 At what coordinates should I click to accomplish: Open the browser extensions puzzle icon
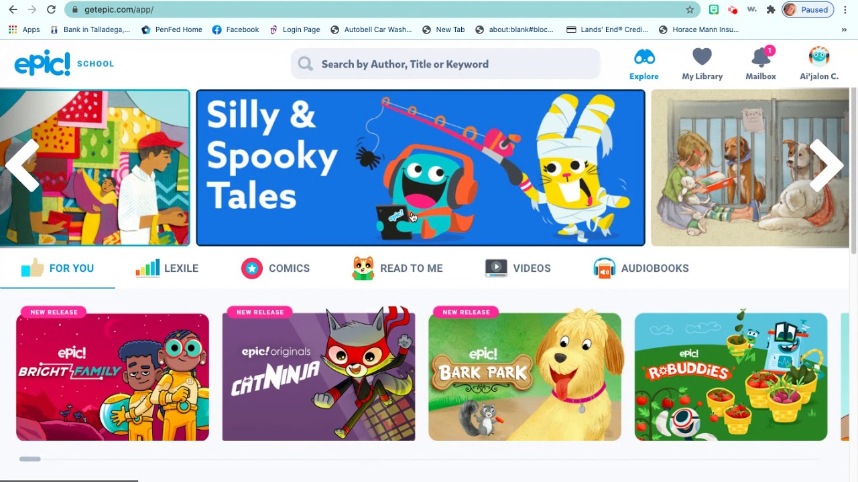(771, 10)
